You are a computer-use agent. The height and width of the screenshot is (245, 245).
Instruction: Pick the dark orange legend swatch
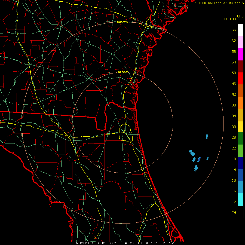pos(240,90)
